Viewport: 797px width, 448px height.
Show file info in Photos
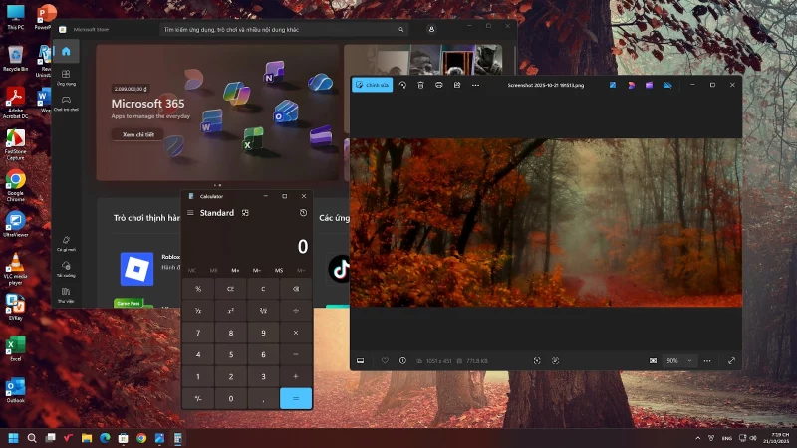pyautogui.click(x=402, y=360)
